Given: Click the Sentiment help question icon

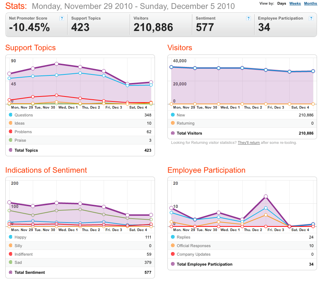Looking at the screenshot, I should (x=248, y=19).
